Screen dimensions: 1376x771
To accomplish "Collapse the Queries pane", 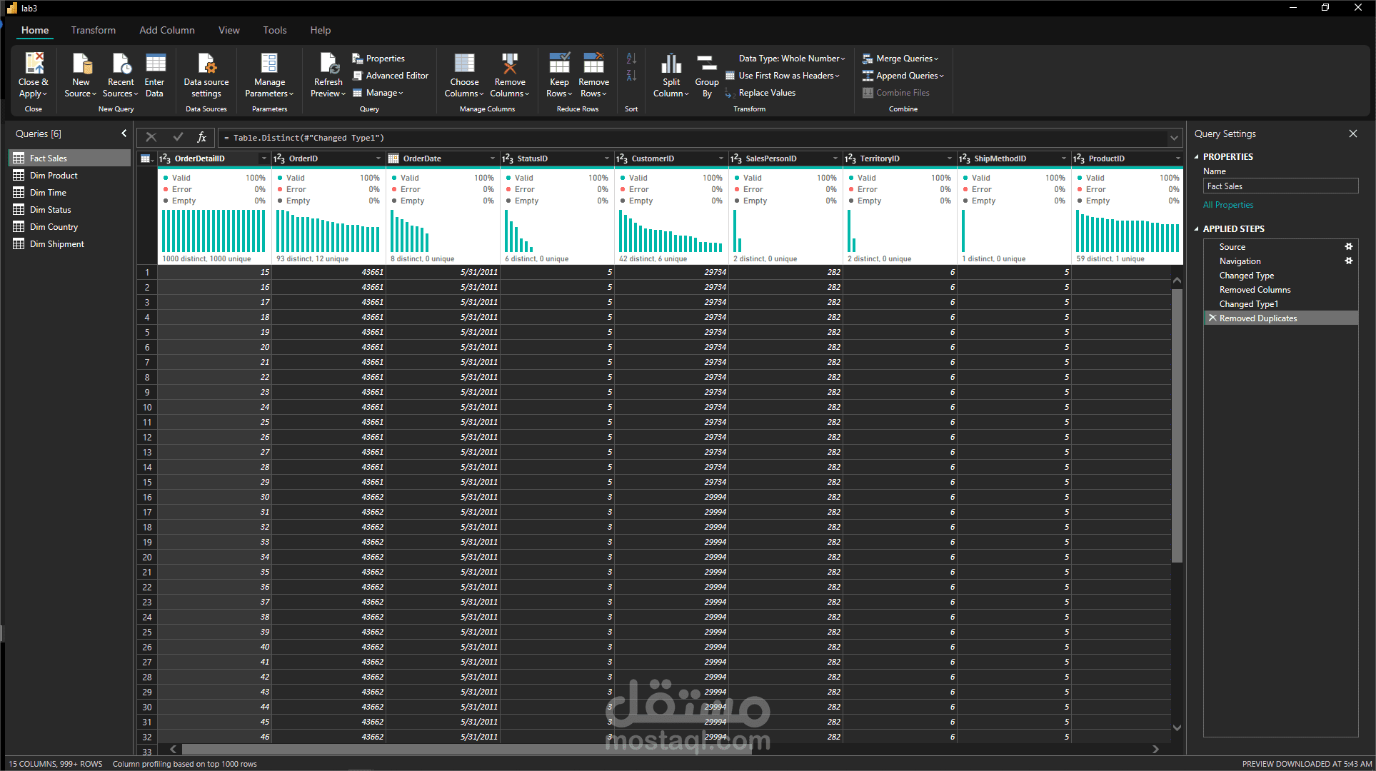I will (124, 133).
